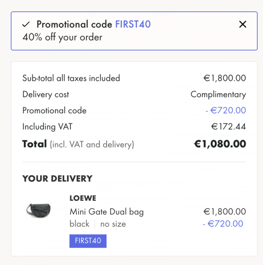Open the Mini Gate Dual bag thumbnail
Screen dimensions: 263x265
point(38,210)
